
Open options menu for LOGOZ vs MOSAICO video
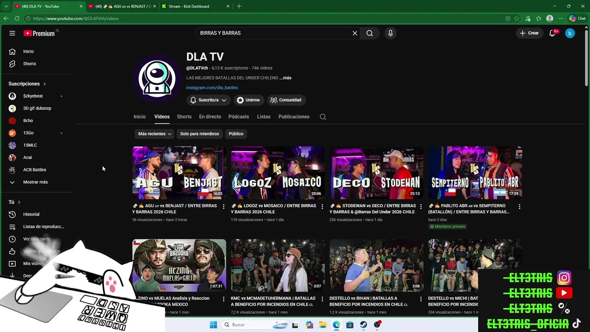pyautogui.click(x=322, y=207)
